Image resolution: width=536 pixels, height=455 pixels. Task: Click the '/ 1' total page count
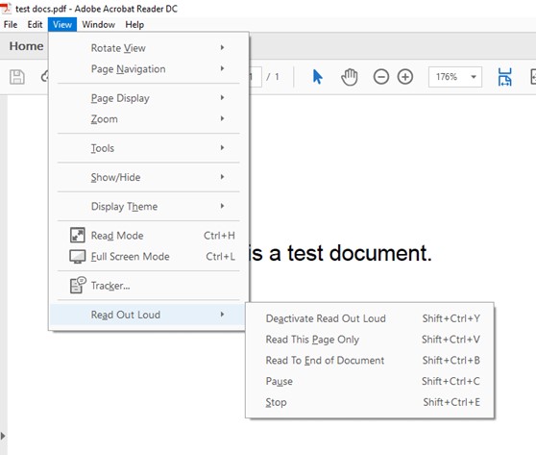click(x=273, y=77)
